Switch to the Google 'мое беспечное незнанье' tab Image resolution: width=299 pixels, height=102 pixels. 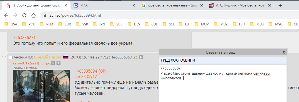pos(172,5)
